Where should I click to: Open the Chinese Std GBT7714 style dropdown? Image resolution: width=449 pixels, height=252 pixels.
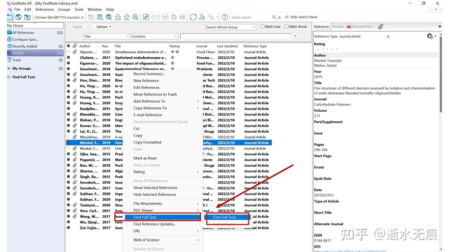83,17
